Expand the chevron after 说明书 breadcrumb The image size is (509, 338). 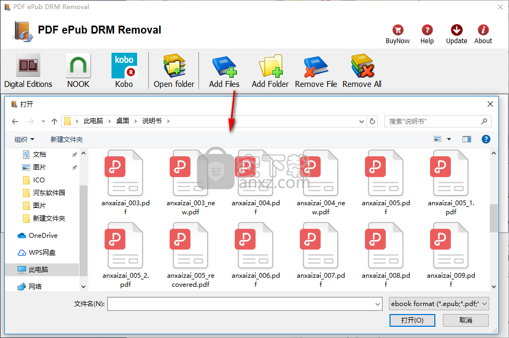point(168,121)
